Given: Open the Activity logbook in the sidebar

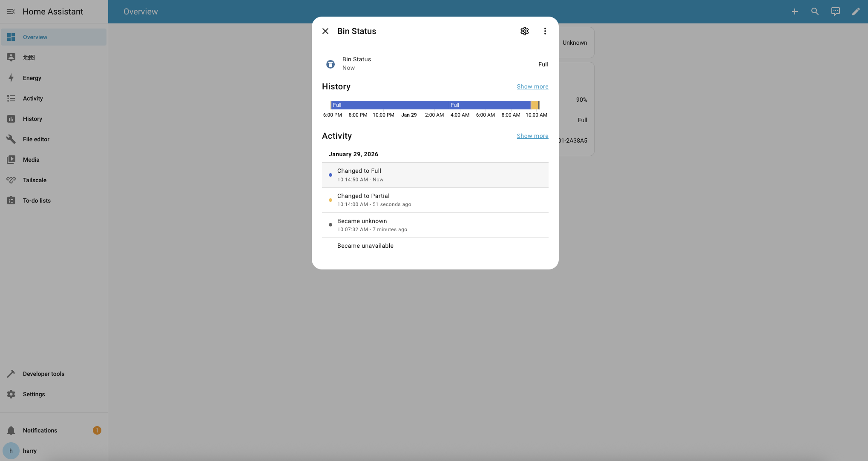Looking at the screenshot, I should [33, 98].
